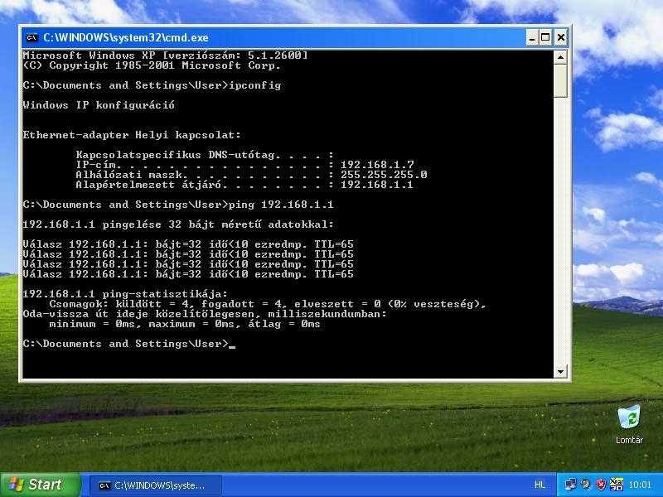663x497 pixels.
Task: Maximize the cmd.exe window
Action: (546, 37)
